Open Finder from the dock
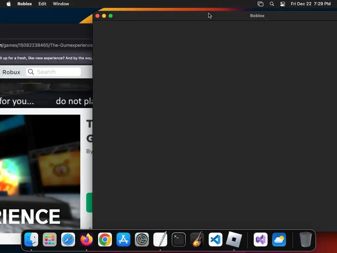The width and height of the screenshot is (337, 253). (x=31, y=239)
